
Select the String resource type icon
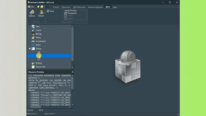pos(33,37)
